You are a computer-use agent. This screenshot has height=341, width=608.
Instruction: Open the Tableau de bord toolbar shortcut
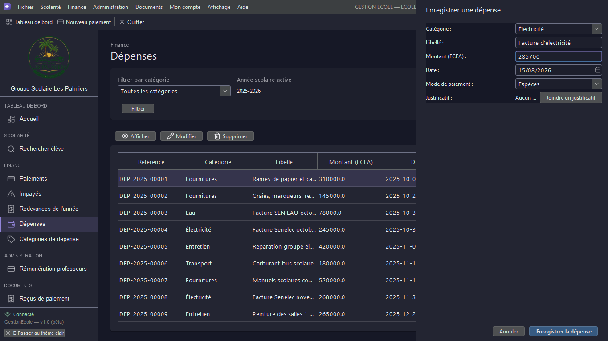point(29,22)
